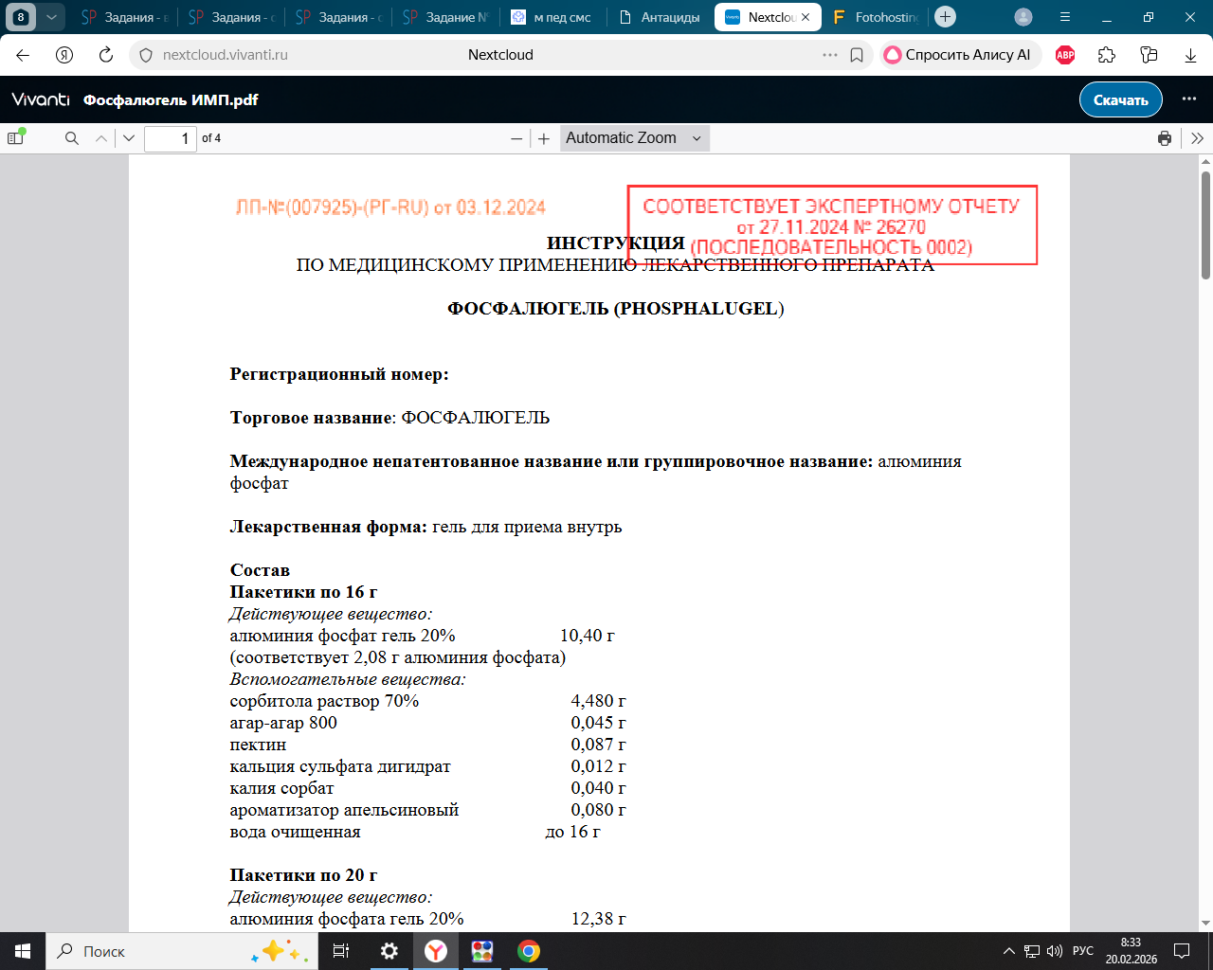Screen dimensions: 1213x970
Task: Print the PDF document
Action: tap(1165, 138)
